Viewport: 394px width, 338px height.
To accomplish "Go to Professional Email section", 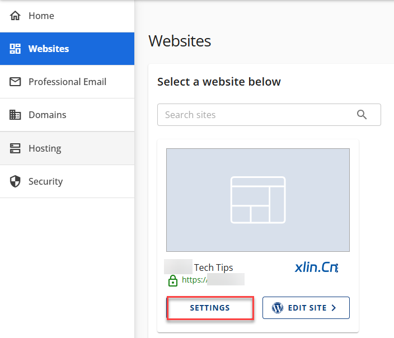I will click(x=67, y=82).
